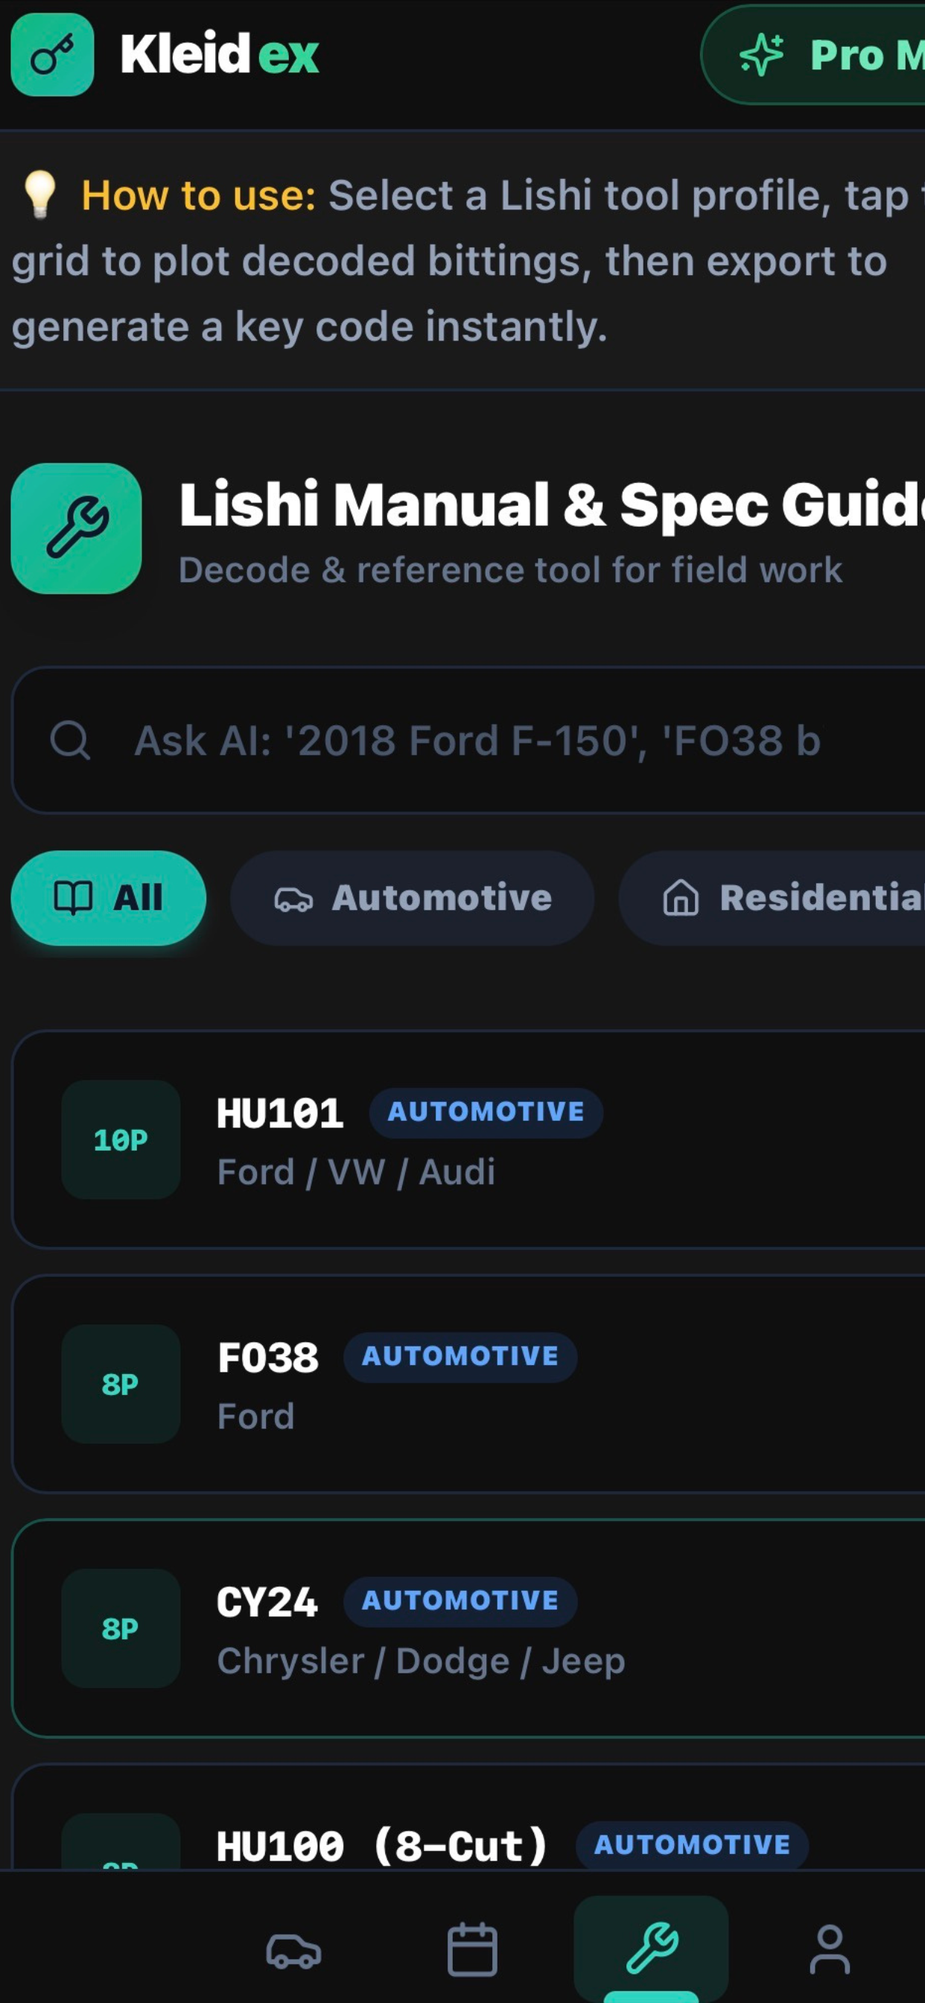Select the All filter chip

(x=108, y=898)
